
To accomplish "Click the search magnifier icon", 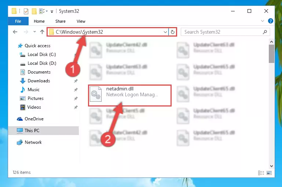I will click(265, 32).
